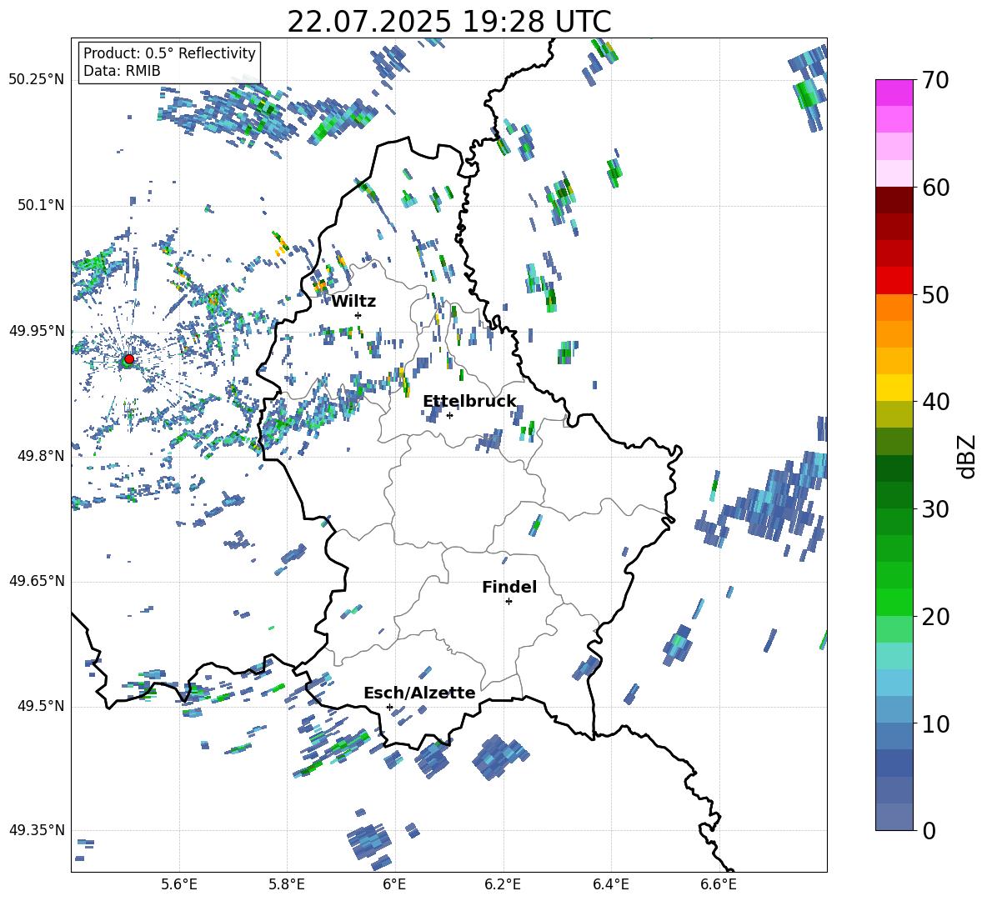Click the latitude label '49.8°N'
This screenshot has height=901, width=987.
tap(40, 456)
